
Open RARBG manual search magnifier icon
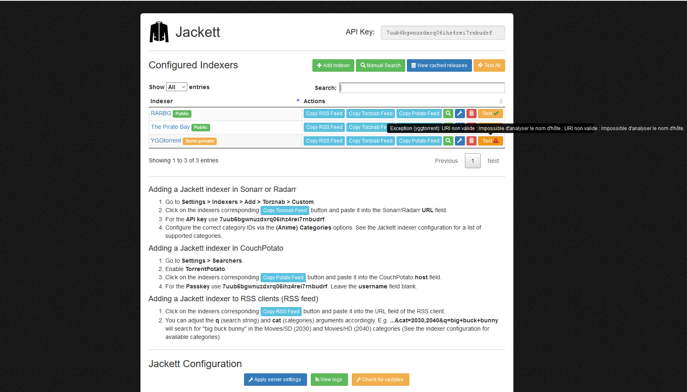tap(448, 113)
